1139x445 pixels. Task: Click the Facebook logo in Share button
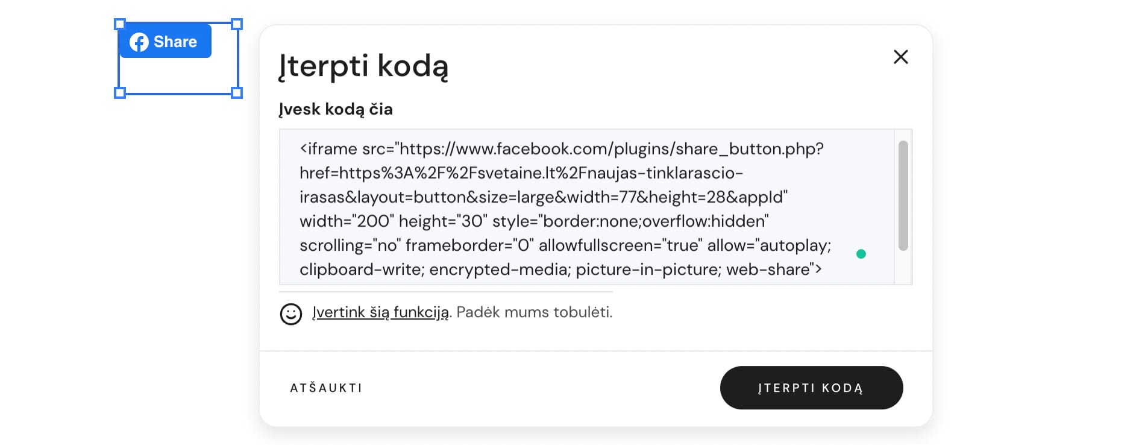pyautogui.click(x=139, y=42)
